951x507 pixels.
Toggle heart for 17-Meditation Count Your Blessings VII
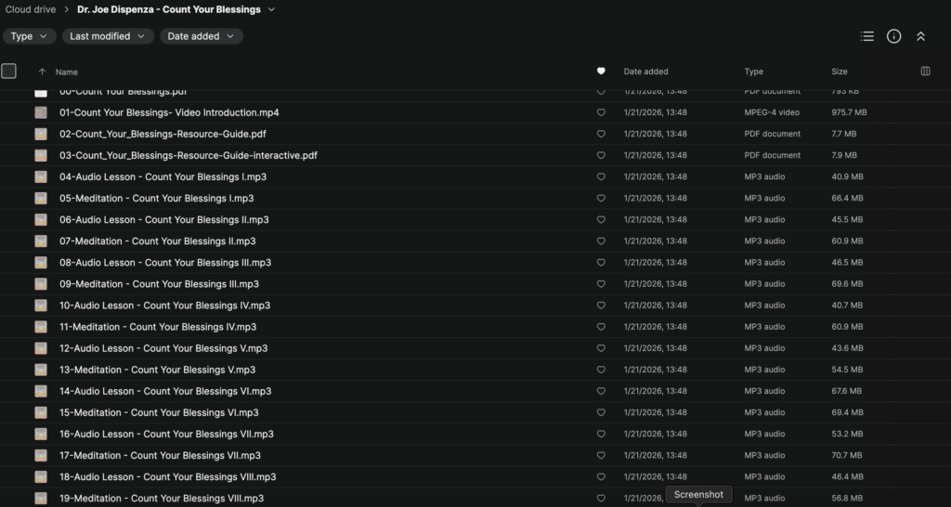601,456
